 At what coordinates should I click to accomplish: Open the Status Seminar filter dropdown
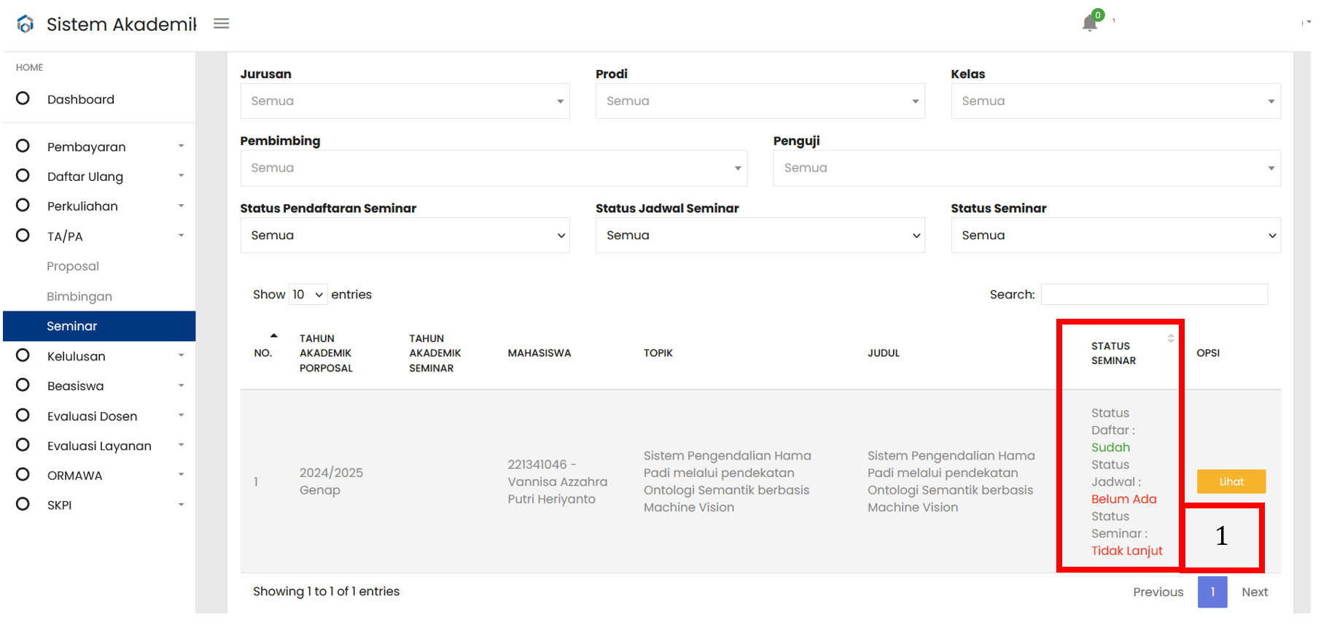tap(1115, 236)
